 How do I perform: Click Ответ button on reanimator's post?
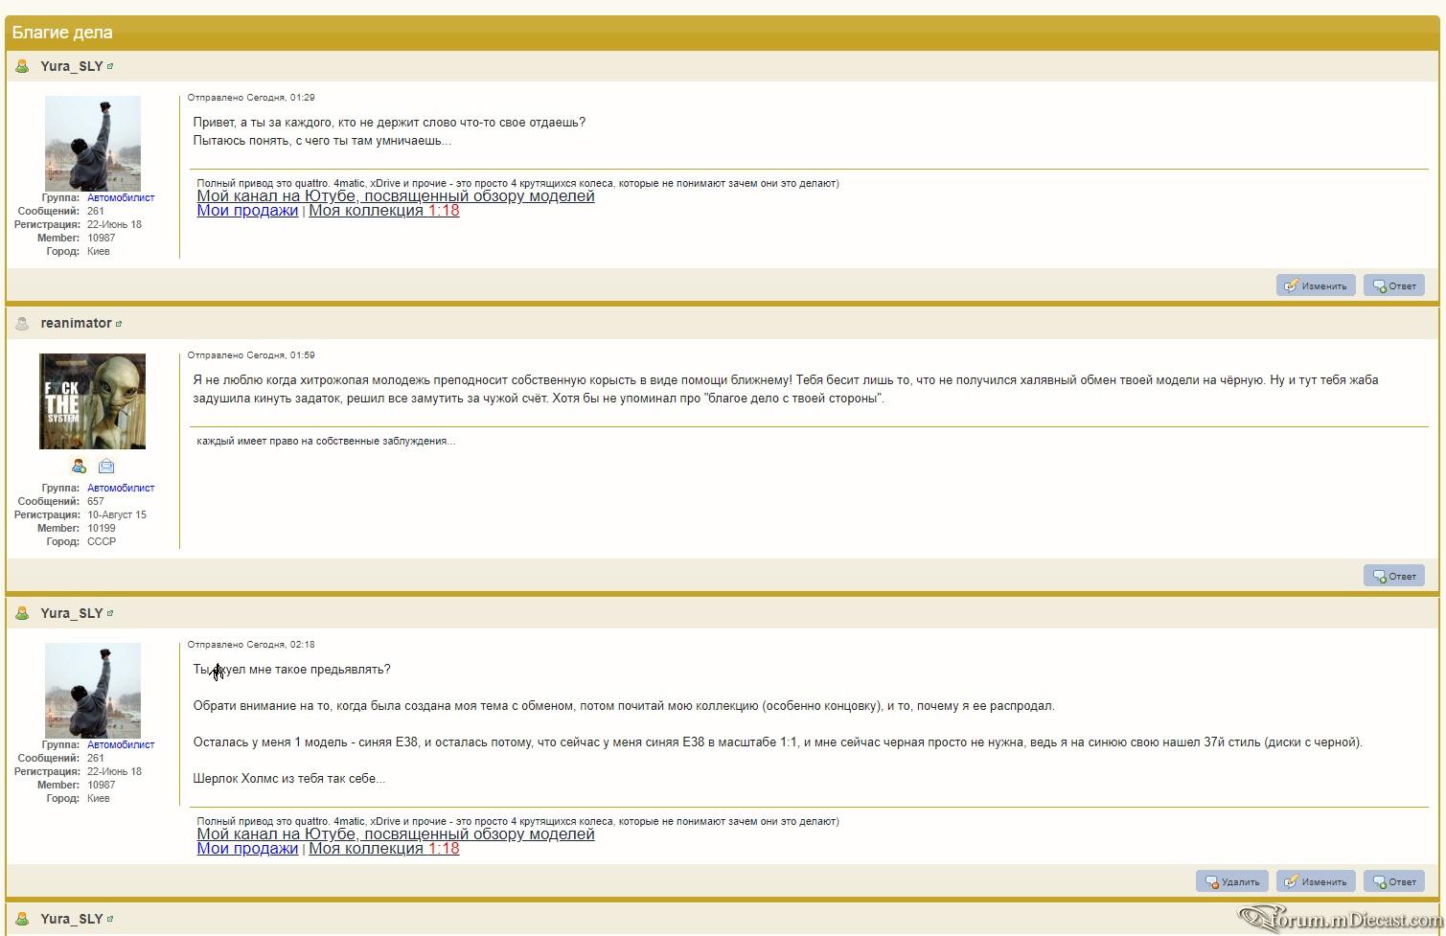pyautogui.click(x=1394, y=576)
